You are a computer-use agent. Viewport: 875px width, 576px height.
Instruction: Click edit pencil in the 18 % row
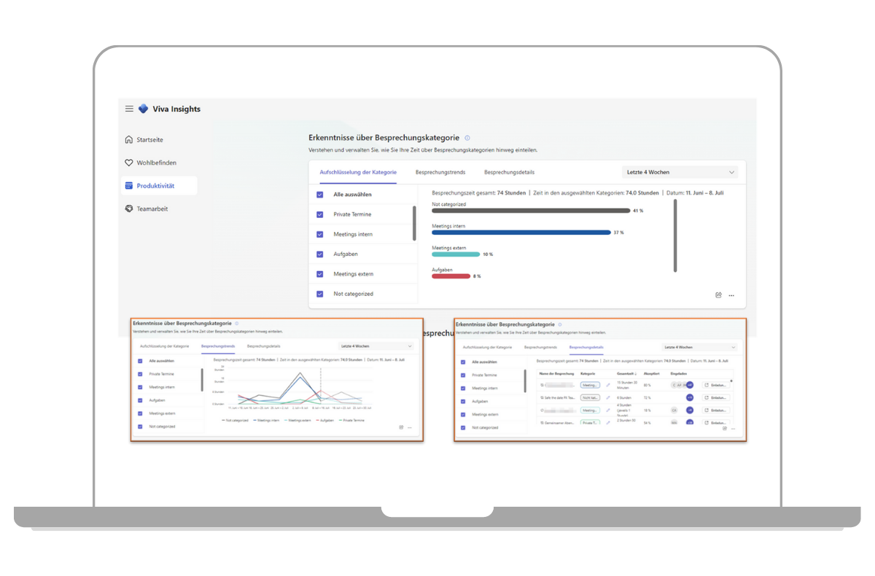click(x=607, y=410)
